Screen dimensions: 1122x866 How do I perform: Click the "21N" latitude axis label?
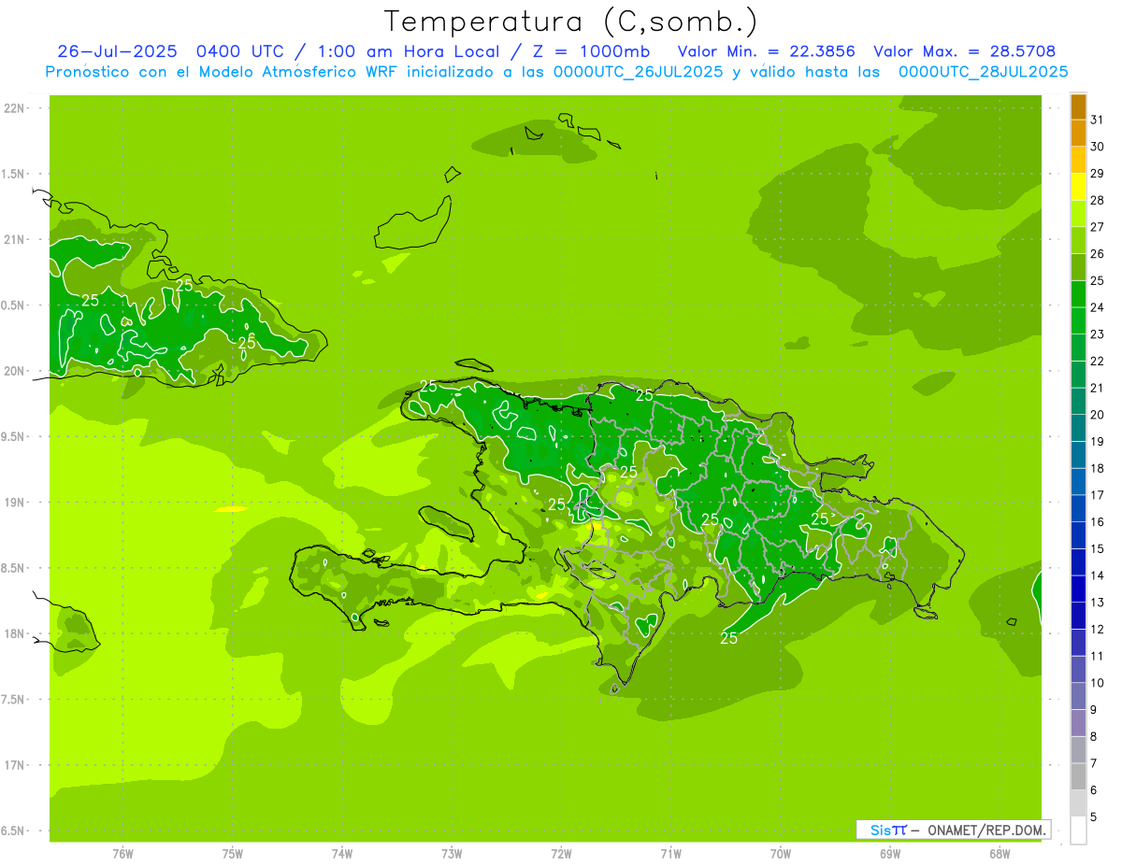click(13, 239)
